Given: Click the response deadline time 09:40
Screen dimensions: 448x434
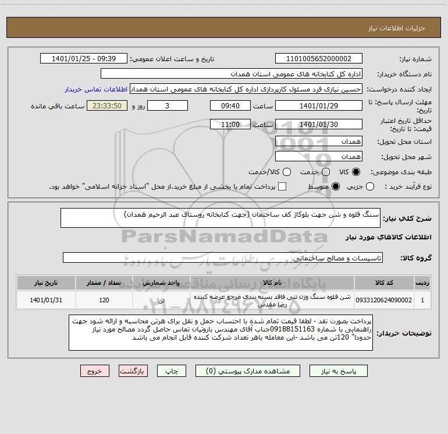Looking at the screenshot, I should point(230,105).
